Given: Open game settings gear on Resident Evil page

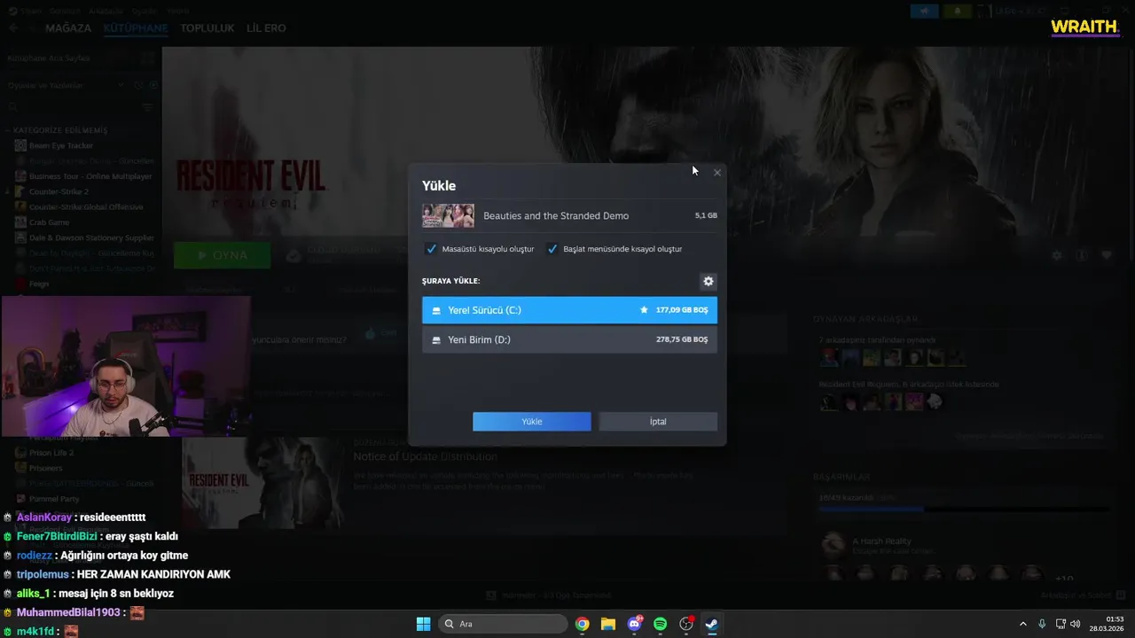Looking at the screenshot, I should click(x=1056, y=255).
